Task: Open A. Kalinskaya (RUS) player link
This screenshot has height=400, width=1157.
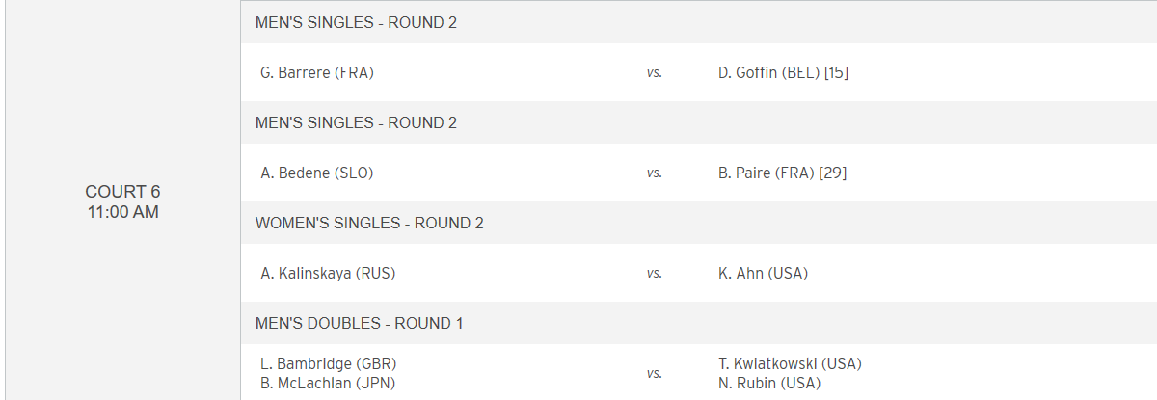Action: (328, 273)
